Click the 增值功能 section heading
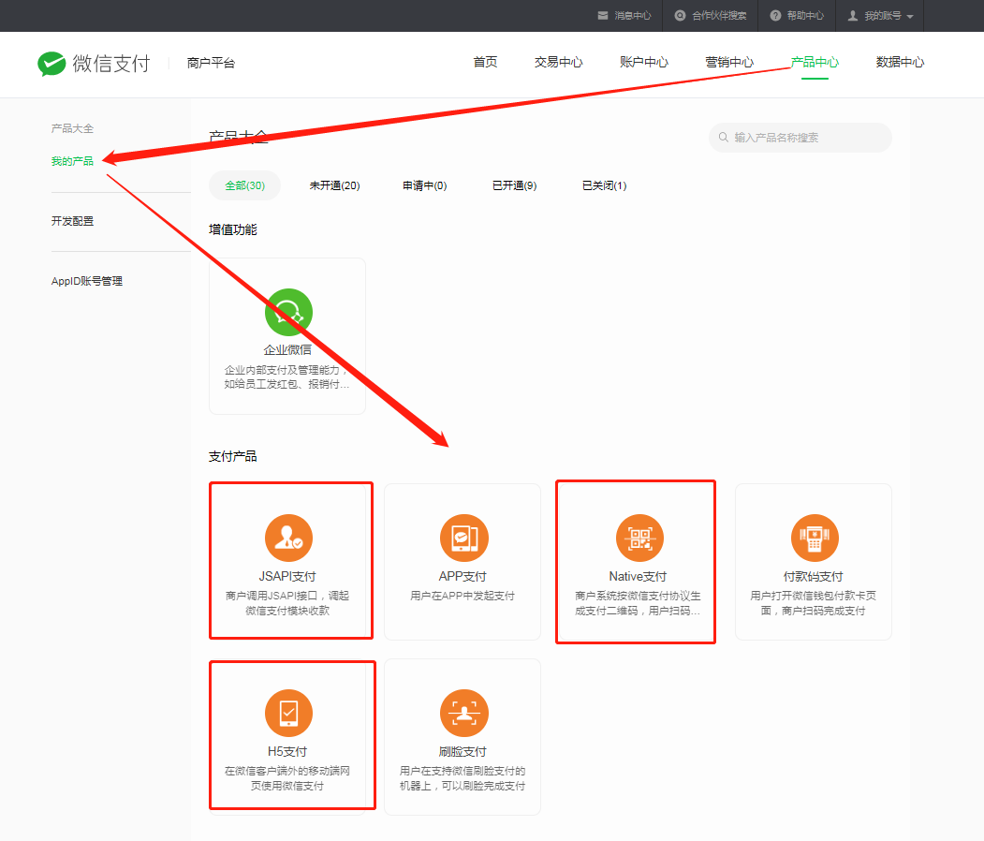984x841 pixels. pyautogui.click(x=233, y=229)
